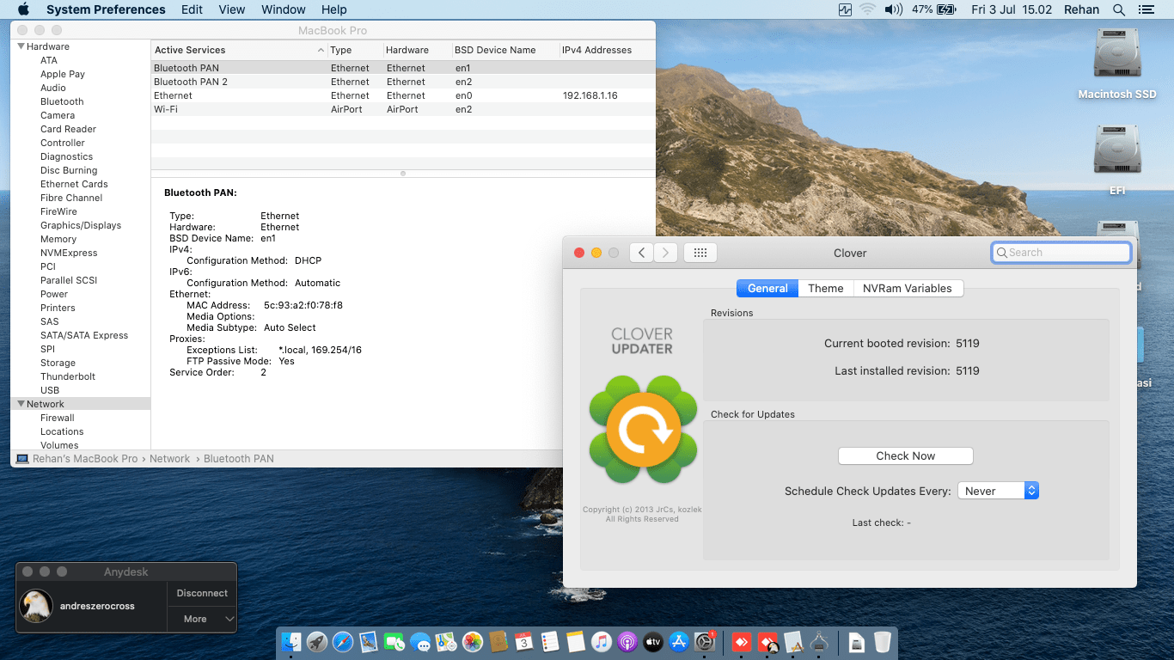Screen dimensions: 1174x660
Task: Collapse the Network category triangle in the sidebar
Action: click(21, 404)
